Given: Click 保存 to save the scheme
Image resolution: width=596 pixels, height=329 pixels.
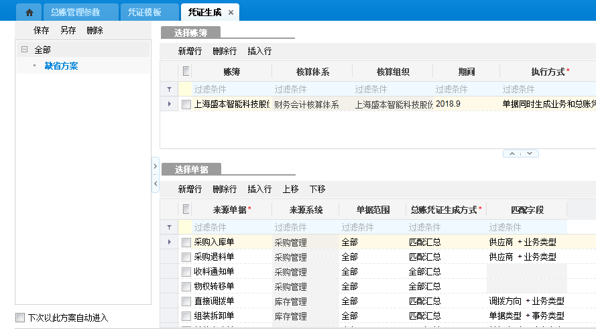Looking at the screenshot, I should point(41,31).
